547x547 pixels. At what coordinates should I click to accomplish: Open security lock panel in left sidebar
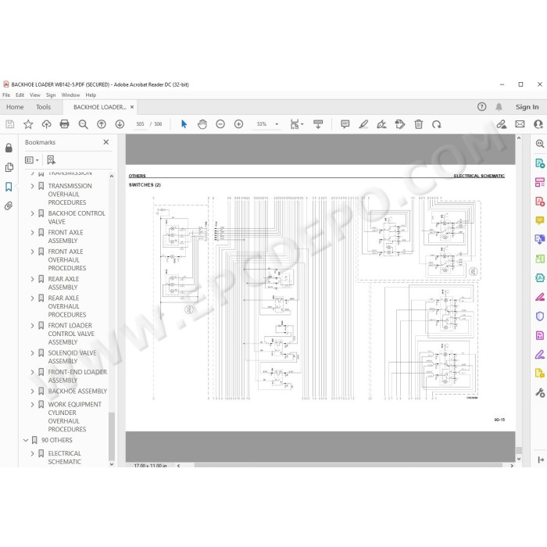tap(9, 148)
